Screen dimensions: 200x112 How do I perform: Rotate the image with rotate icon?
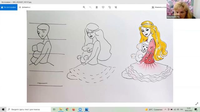point(109,7)
